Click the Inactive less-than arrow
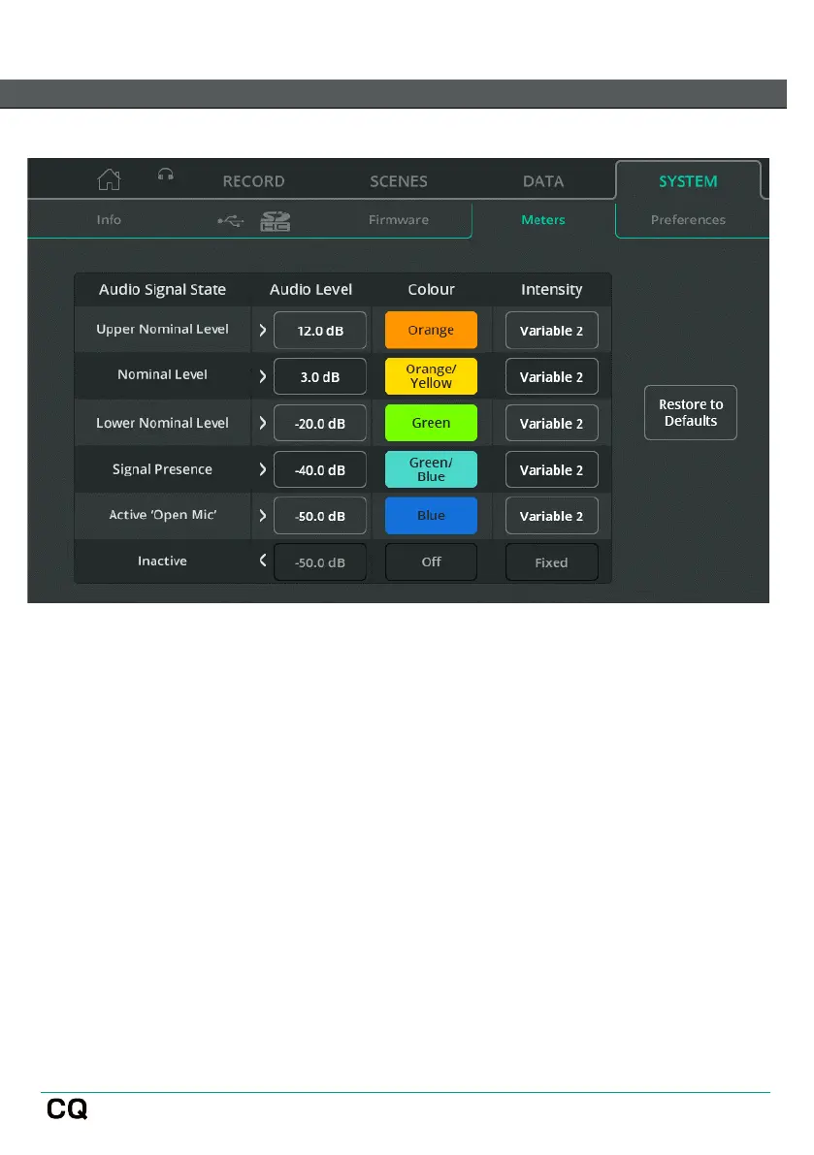 click(x=262, y=561)
